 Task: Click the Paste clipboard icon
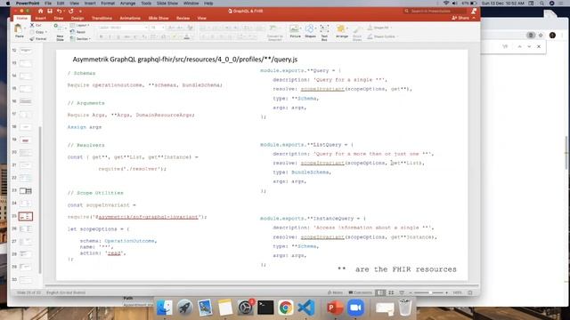click(x=18, y=28)
